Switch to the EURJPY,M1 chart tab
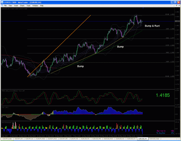This screenshot has width=181, height=141. (x=74, y=139)
